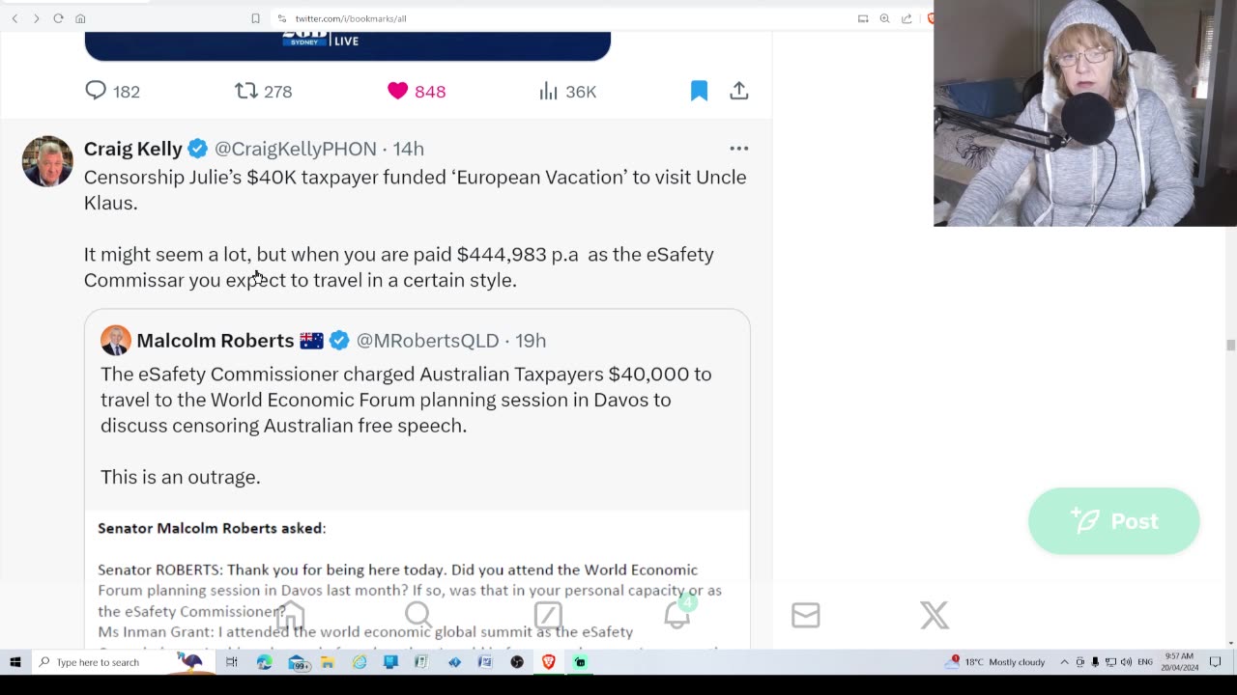Click the browser address bar URL
The height and width of the screenshot is (695, 1237).
(x=351, y=18)
